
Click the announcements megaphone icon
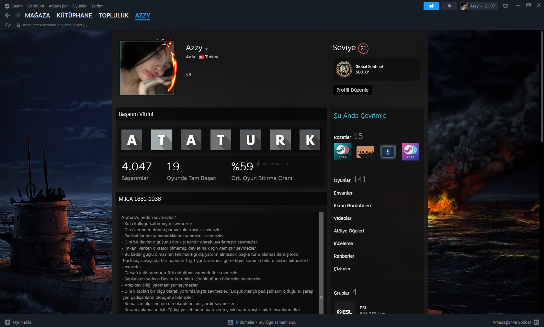coord(431,6)
